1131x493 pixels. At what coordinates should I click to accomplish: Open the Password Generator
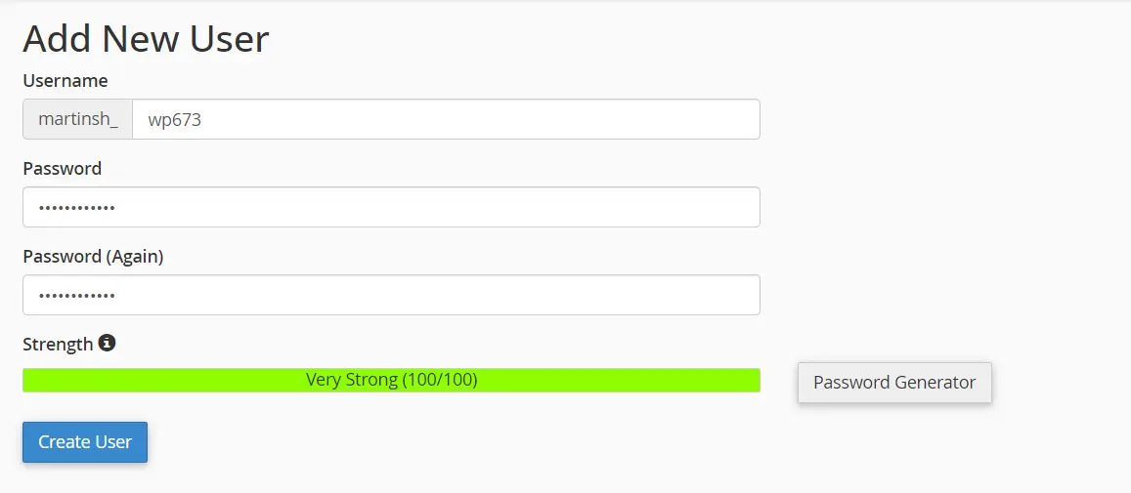894,383
